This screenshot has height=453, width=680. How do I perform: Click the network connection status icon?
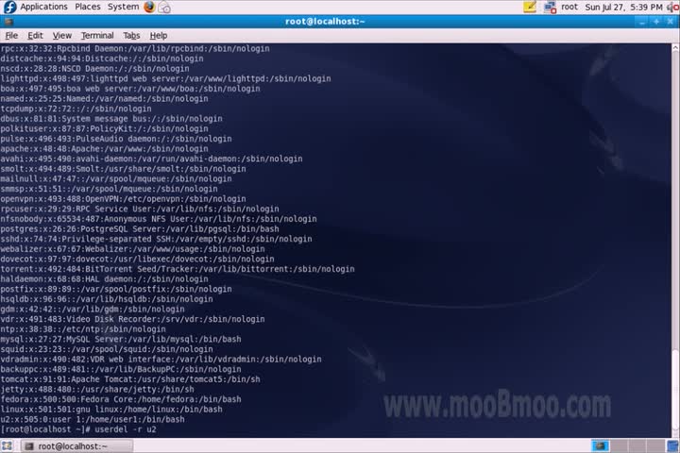pos(550,8)
